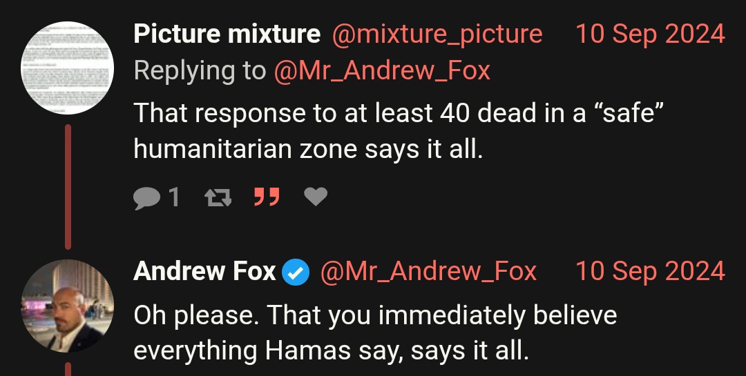Open Andrew Fox's profile photo avatar
Viewport: 746px width, 376px height.
tap(67, 306)
